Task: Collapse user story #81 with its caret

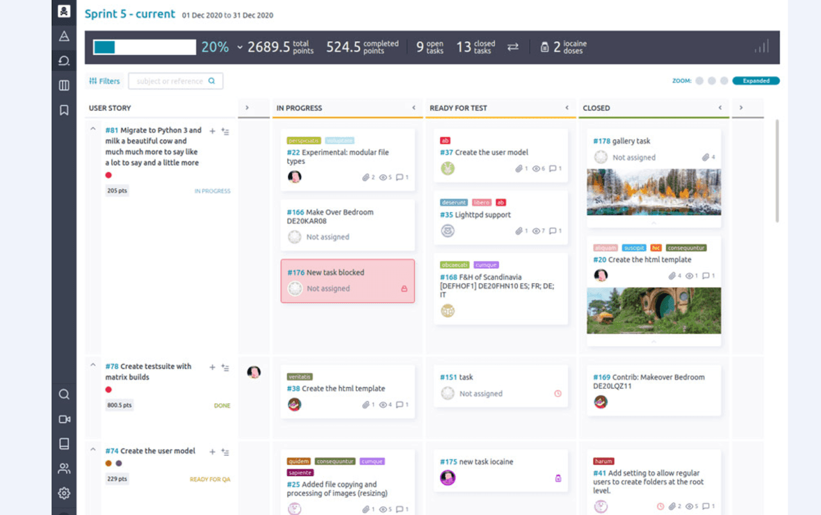Action: pos(93,129)
